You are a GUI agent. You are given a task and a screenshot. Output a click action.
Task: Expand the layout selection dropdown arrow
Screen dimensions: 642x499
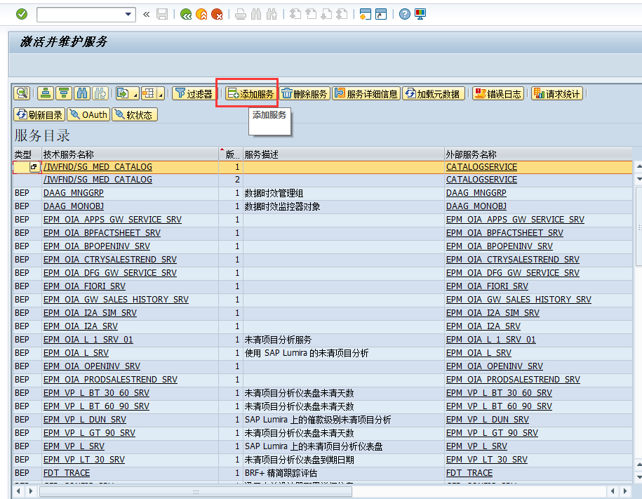(161, 94)
